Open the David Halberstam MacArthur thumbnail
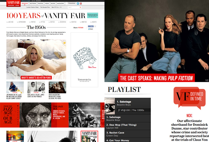 point(58,87)
